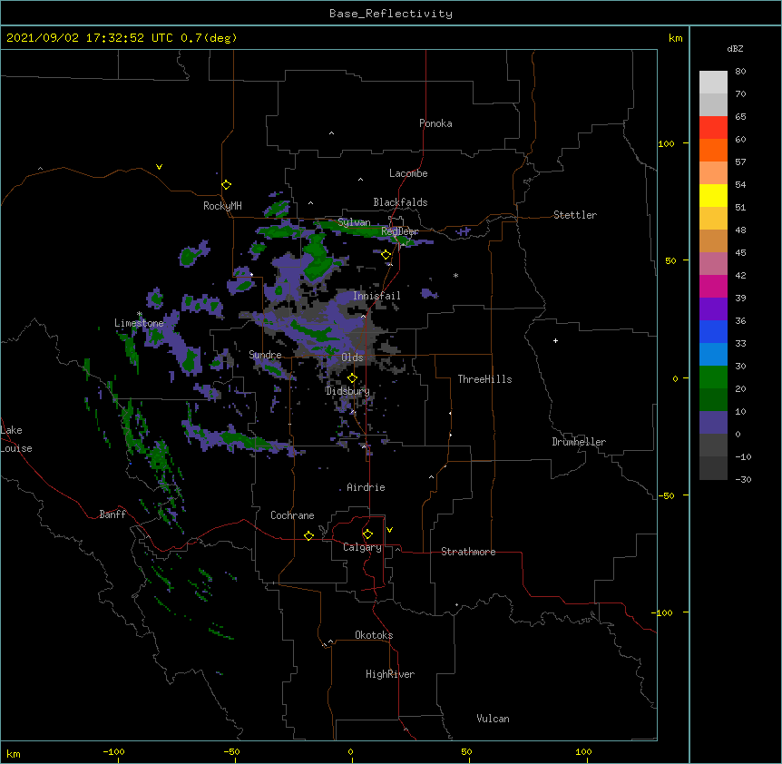This screenshot has width=782, height=764.
Task: Click the bright yellow 54 dBZ legend swatch
Action: (x=713, y=195)
